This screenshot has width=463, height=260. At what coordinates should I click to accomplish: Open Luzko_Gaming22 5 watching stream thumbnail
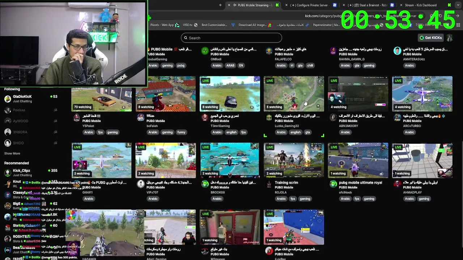(294, 94)
